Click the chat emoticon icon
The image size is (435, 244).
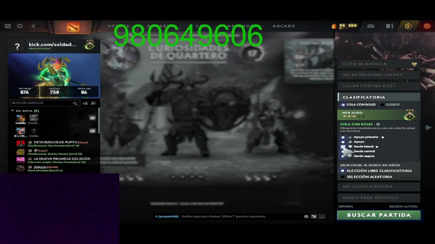click(306, 216)
